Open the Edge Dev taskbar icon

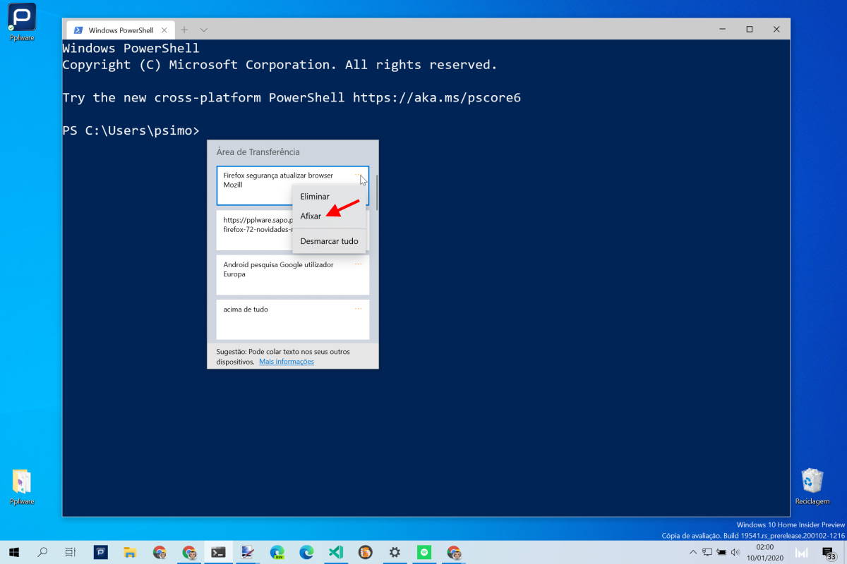277,552
